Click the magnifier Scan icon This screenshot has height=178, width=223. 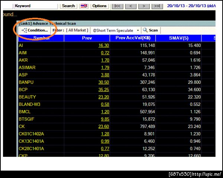[x=145, y=30]
